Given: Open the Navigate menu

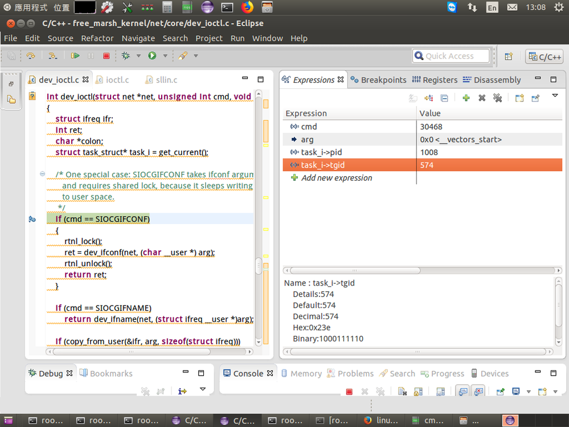Looking at the screenshot, I should tap(138, 38).
